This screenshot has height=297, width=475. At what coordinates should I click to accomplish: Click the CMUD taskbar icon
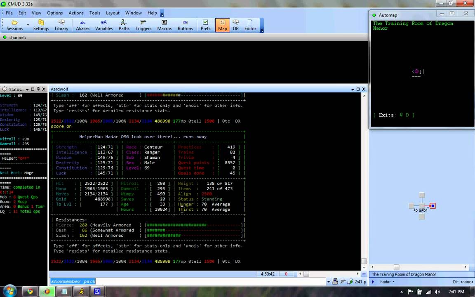(47, 292)
